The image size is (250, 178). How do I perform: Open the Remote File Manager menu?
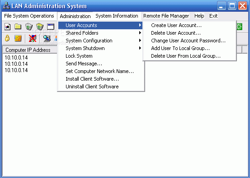click(x=166, y=16)
